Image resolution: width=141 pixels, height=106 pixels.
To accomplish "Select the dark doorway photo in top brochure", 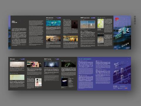I will [x=75, y=24].
